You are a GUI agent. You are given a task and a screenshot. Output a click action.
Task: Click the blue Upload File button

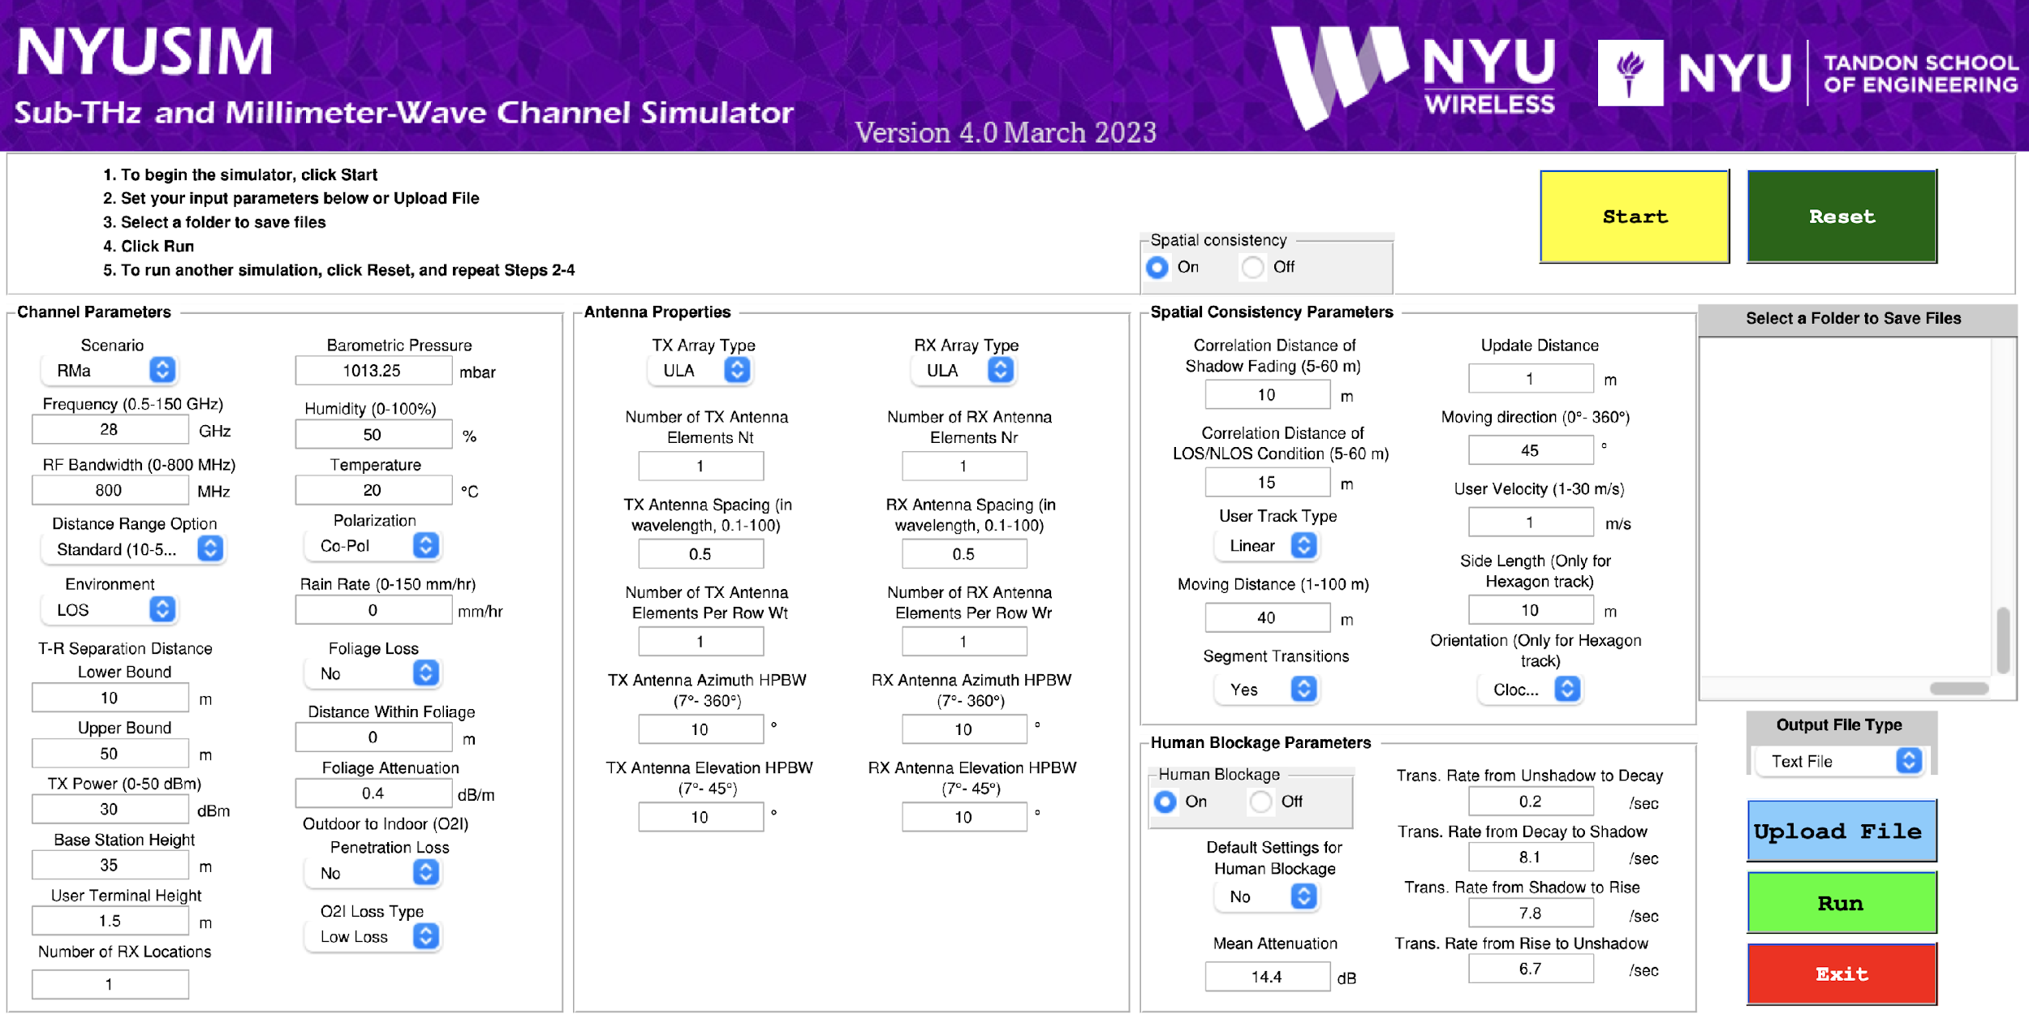point(1841,832)
